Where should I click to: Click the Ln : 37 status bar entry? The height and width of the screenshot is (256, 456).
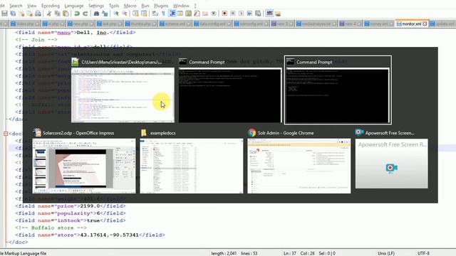pos(290,253)
